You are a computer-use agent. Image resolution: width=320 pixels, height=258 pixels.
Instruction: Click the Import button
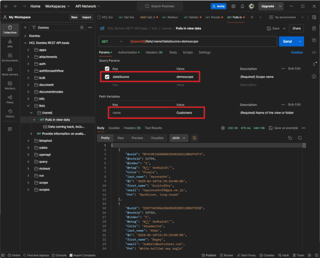(x=86, y=17)
